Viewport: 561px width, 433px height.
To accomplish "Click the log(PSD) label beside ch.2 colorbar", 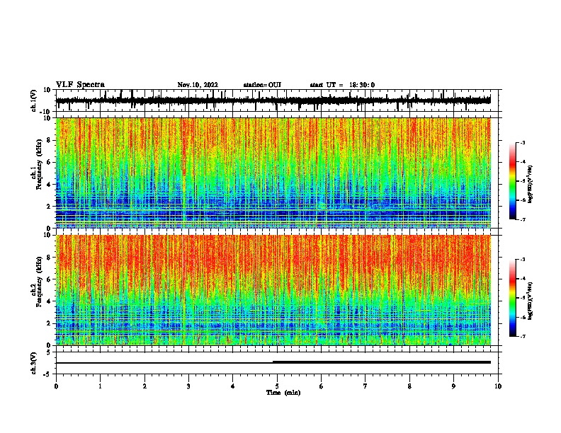I will [x=530, y=301].
